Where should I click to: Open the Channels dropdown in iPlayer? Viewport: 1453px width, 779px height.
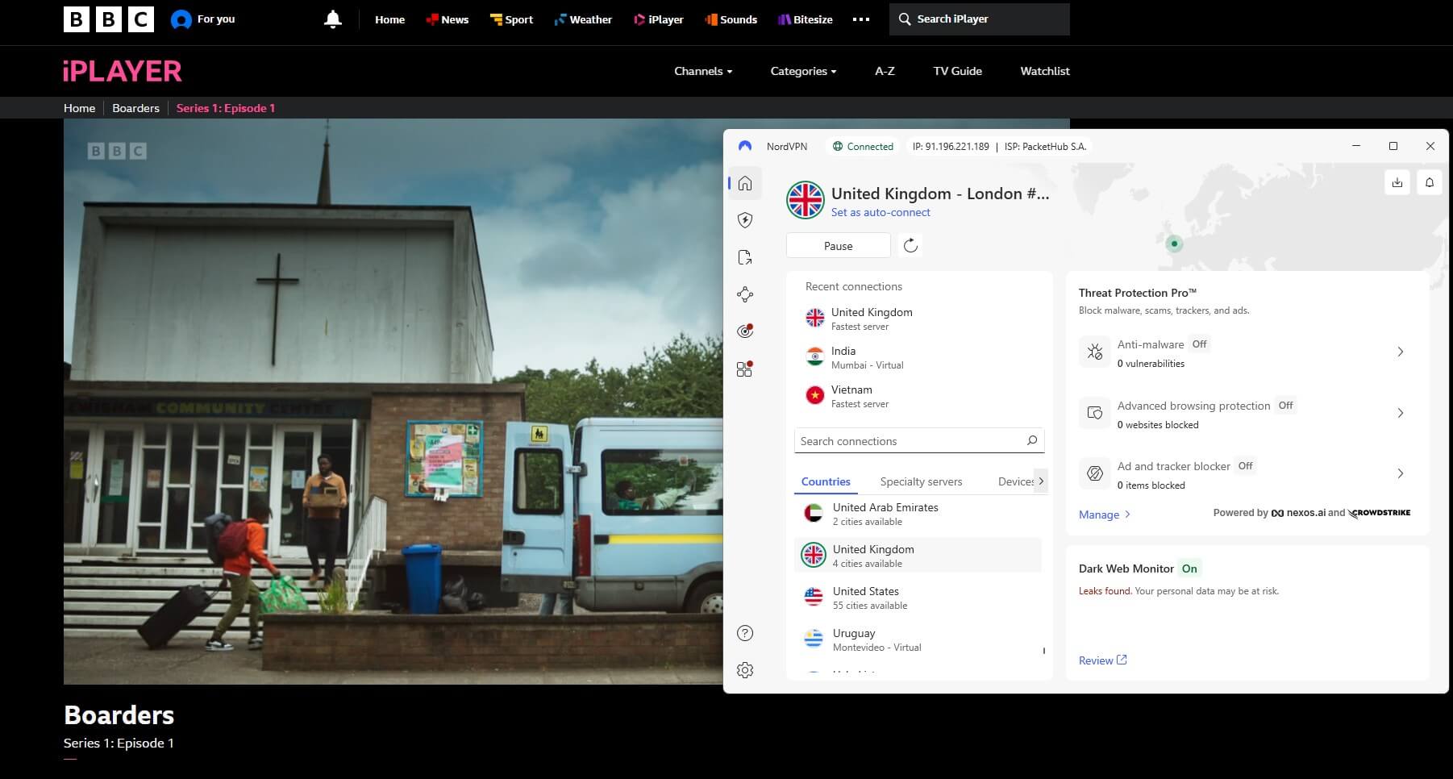(x=702, y=71)
